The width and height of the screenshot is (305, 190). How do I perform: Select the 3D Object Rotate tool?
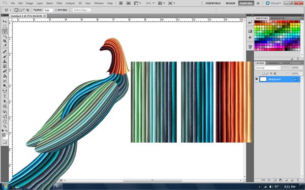coord(5,112)
